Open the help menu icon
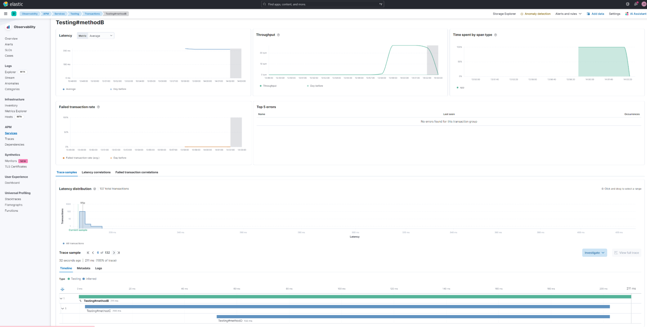 (x=628, y=4)
